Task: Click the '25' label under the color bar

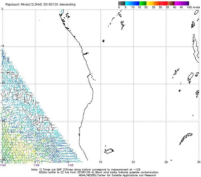Action: (153, 7)
